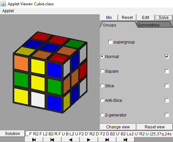Screen dimensions: 173x142
Task: Select the Square group radio button
Action: (102, 71)
